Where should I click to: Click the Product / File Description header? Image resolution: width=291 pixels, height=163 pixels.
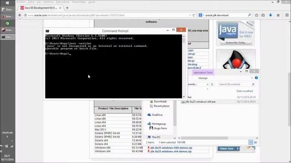(113, 109)
